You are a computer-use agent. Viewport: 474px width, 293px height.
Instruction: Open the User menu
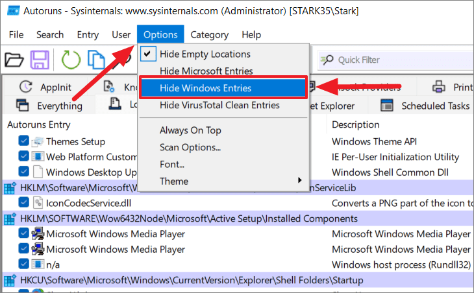coord(121,35)
